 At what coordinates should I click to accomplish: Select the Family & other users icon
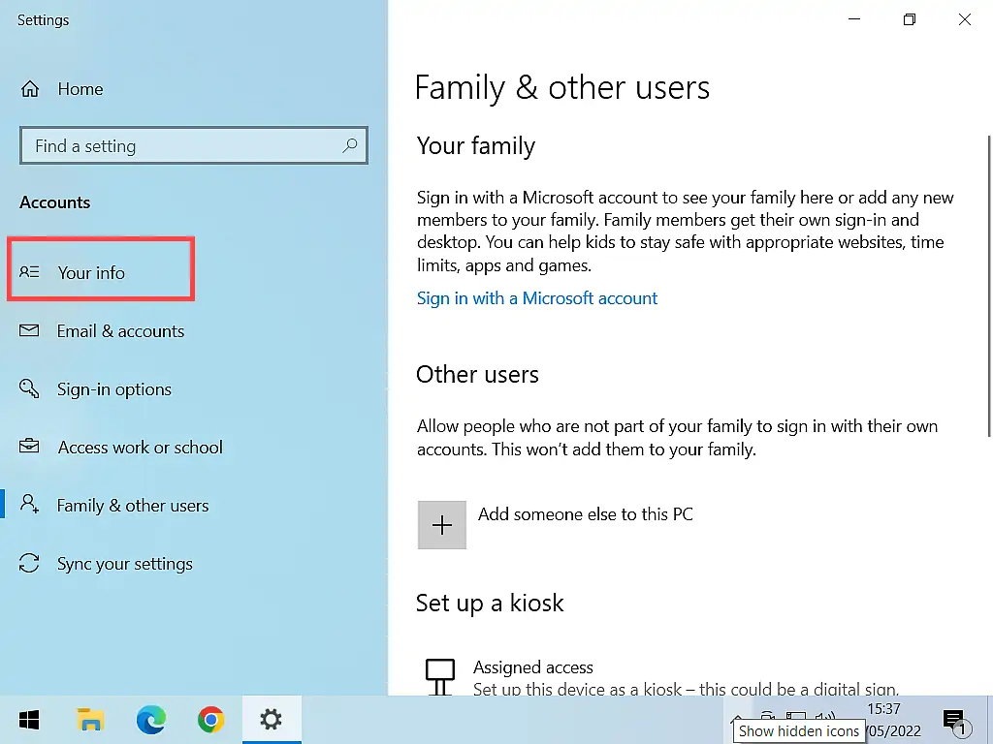tap(32, 505)
